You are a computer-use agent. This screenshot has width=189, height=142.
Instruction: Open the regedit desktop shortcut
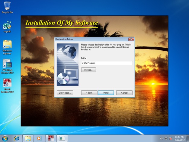(7, 27)
